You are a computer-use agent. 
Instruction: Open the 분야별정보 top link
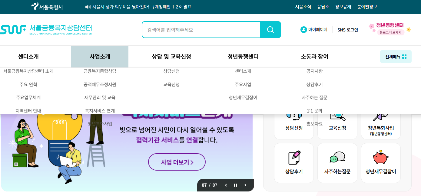(367, 7)
